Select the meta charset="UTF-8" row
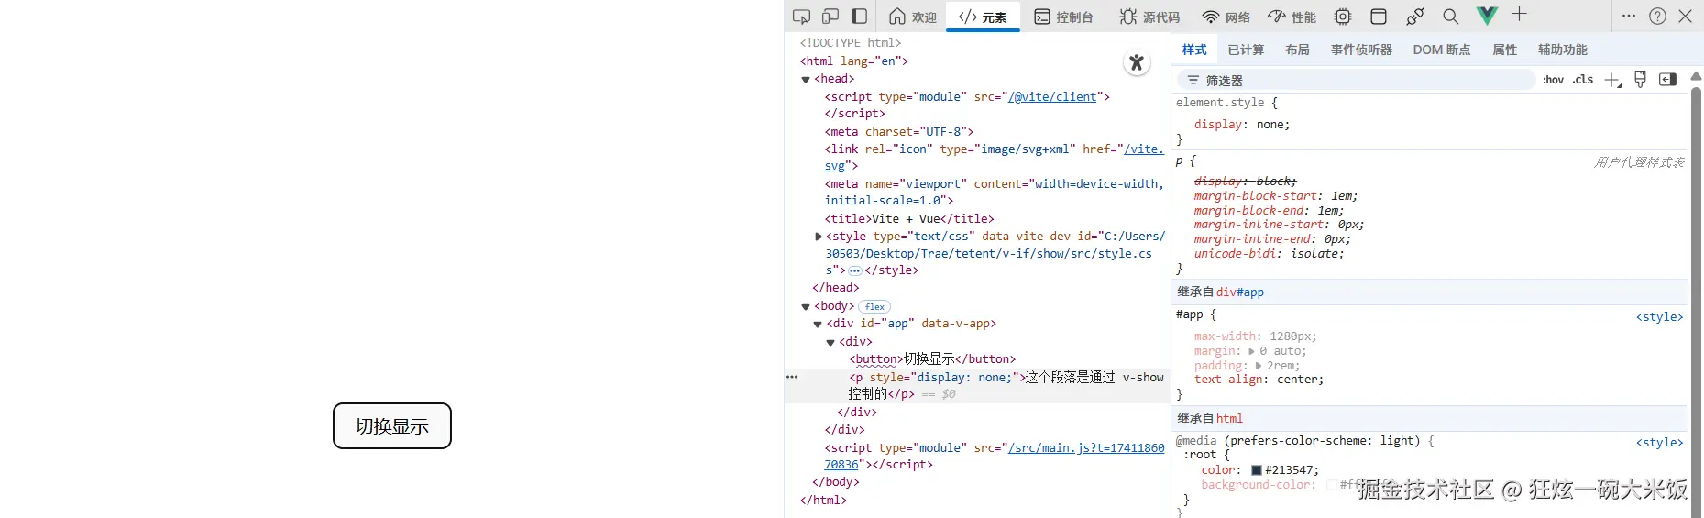Image resolution: width=1704 pixels, height=518 pixels. pos(899,132)
